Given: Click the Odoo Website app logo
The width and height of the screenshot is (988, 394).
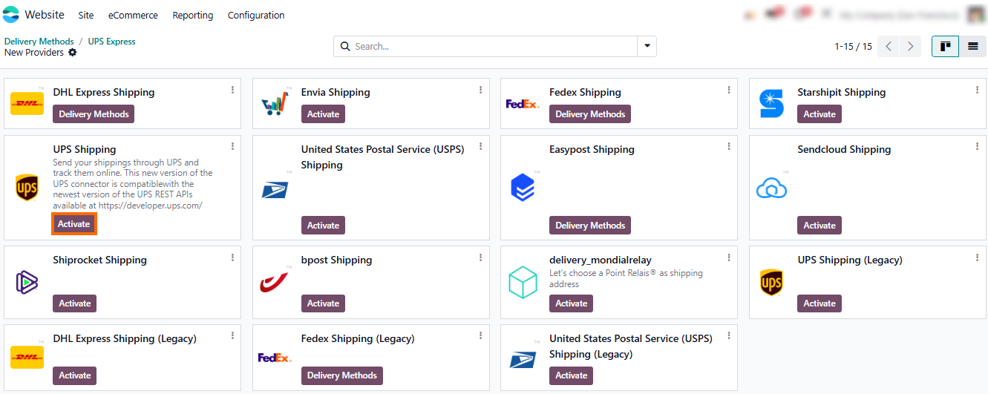Looking at the screenshot, I should tap(11, 15).
